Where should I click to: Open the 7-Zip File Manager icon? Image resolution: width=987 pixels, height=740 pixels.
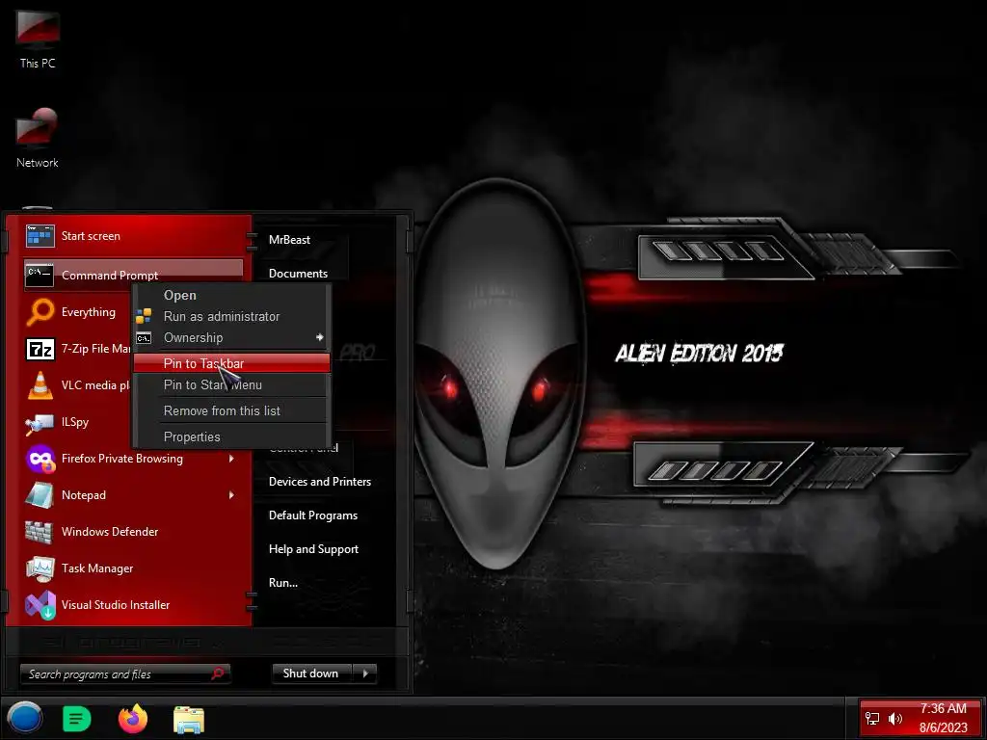(x=40, y=349)
